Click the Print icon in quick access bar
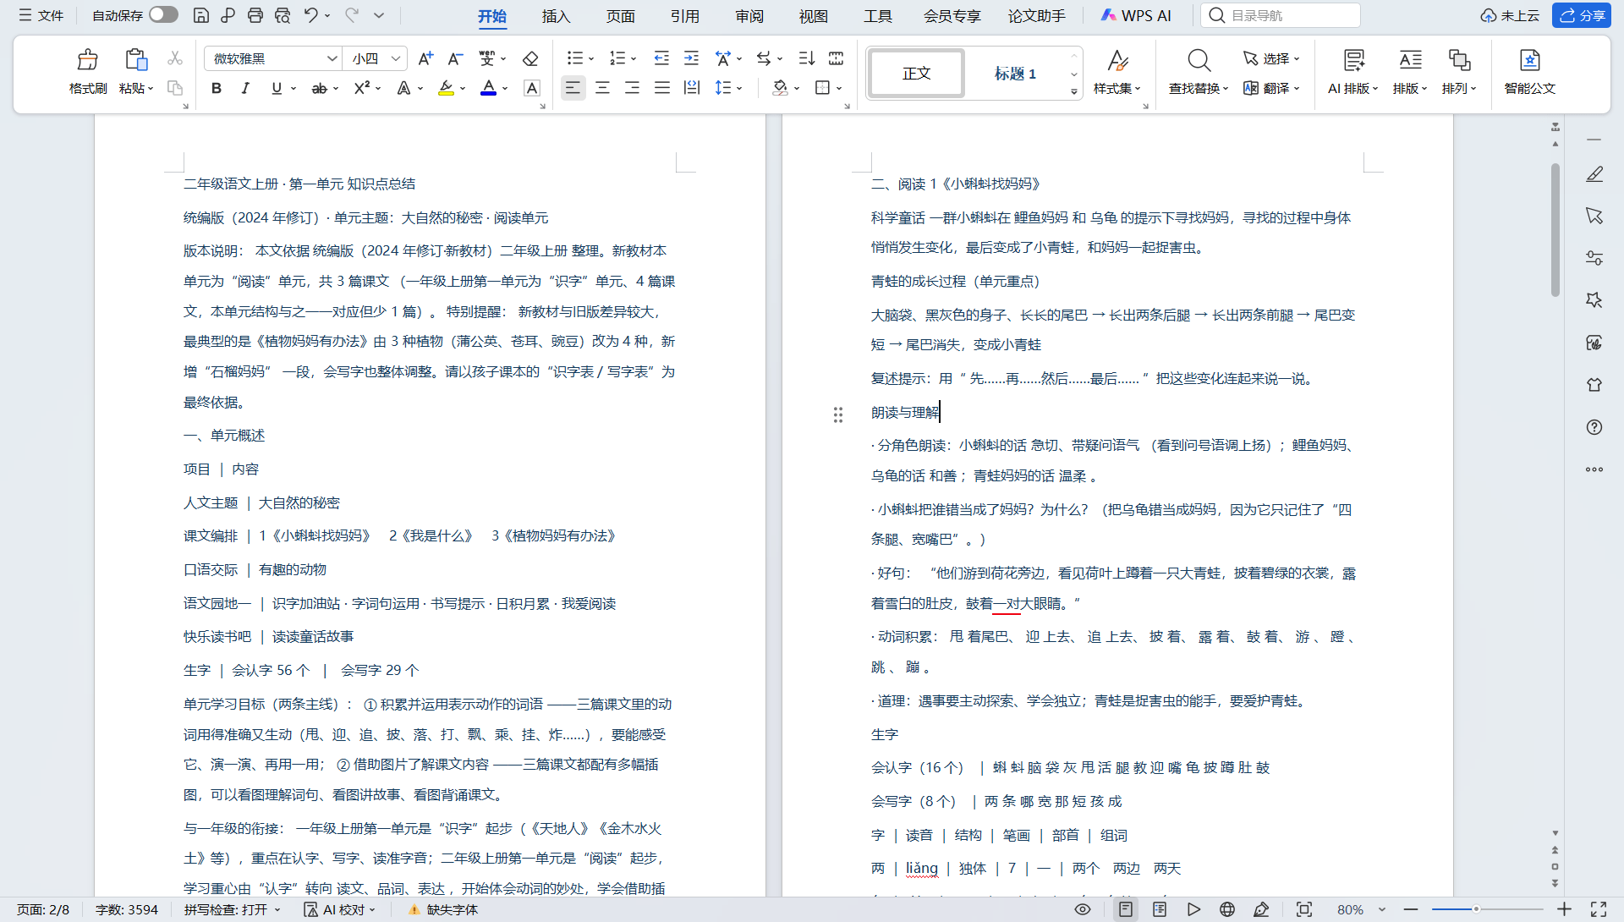Screen dimensions: 1624x922 [255, 15]
